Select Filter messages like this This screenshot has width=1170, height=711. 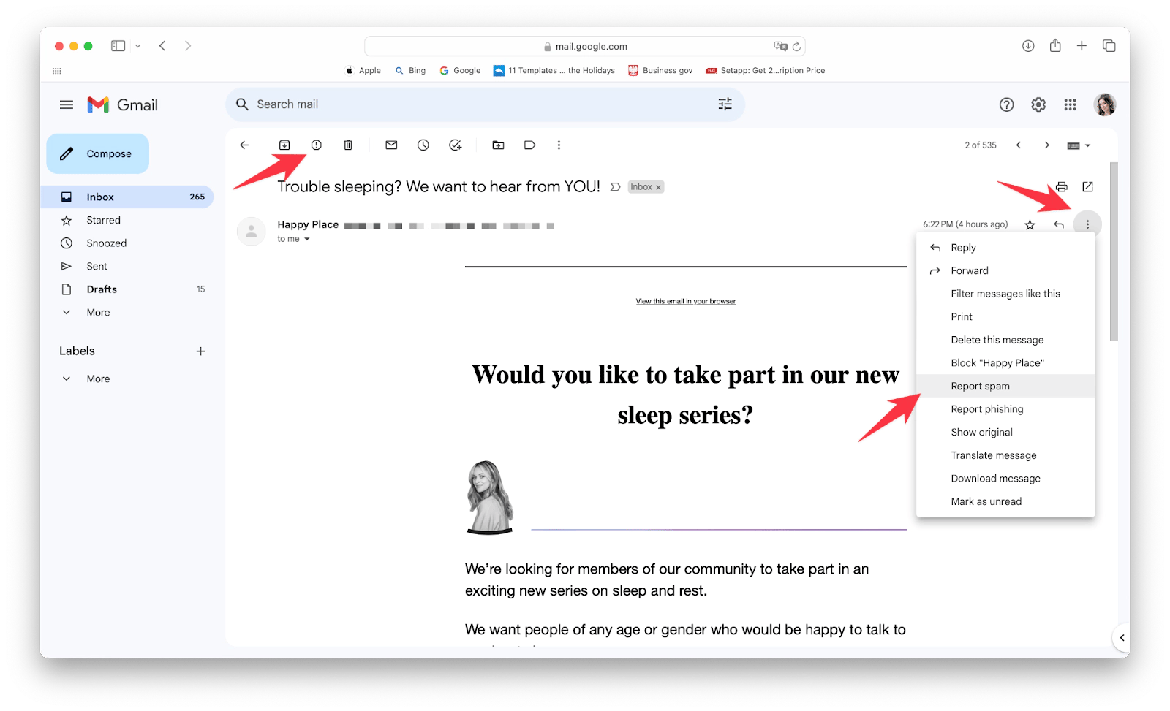[x=1005, y=294]
